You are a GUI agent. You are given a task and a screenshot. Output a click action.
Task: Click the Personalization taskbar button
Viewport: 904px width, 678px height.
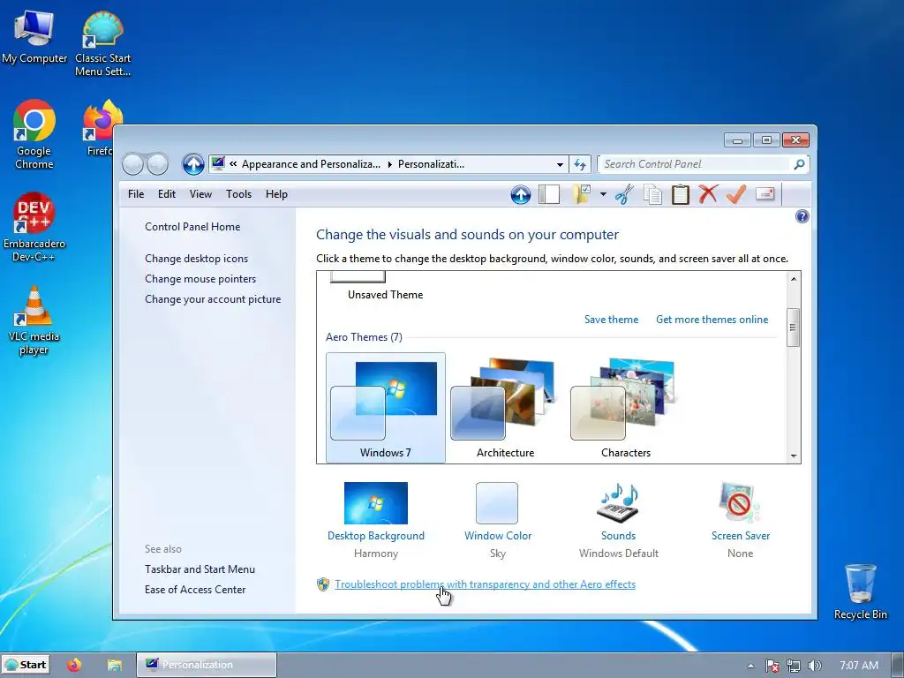pyautogui.click(x=207, y=665)
